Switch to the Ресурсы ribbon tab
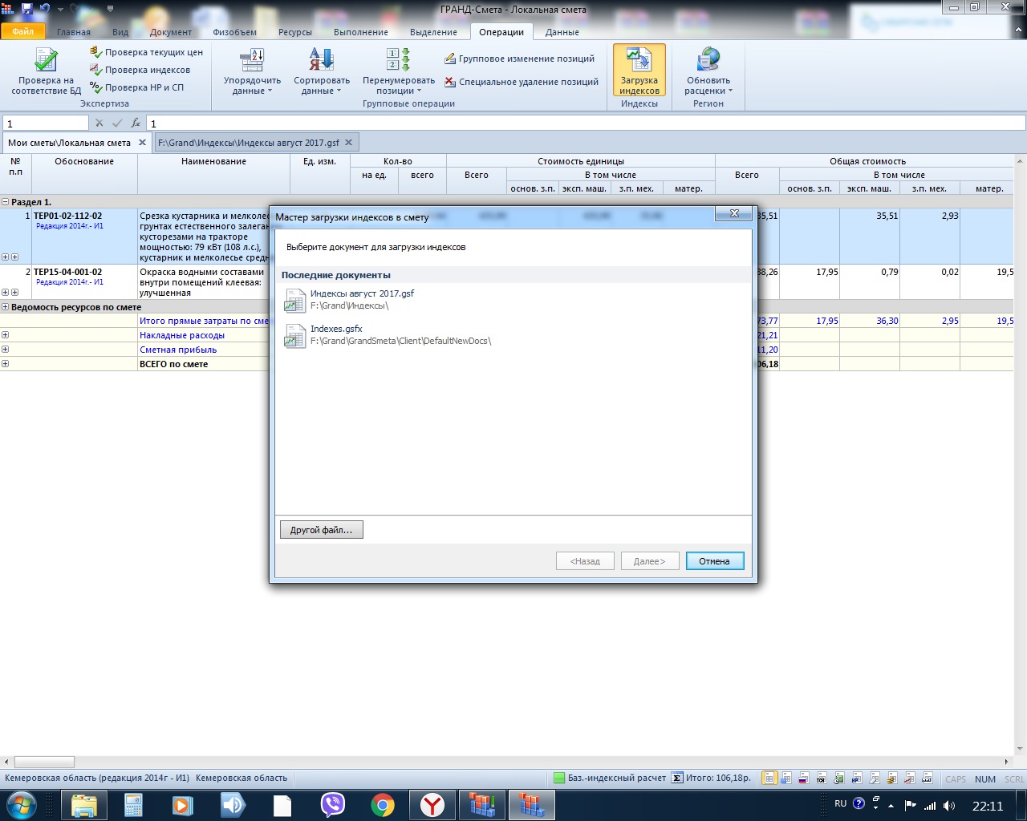Screen dimensions: 1027x821 coord(295,32)
